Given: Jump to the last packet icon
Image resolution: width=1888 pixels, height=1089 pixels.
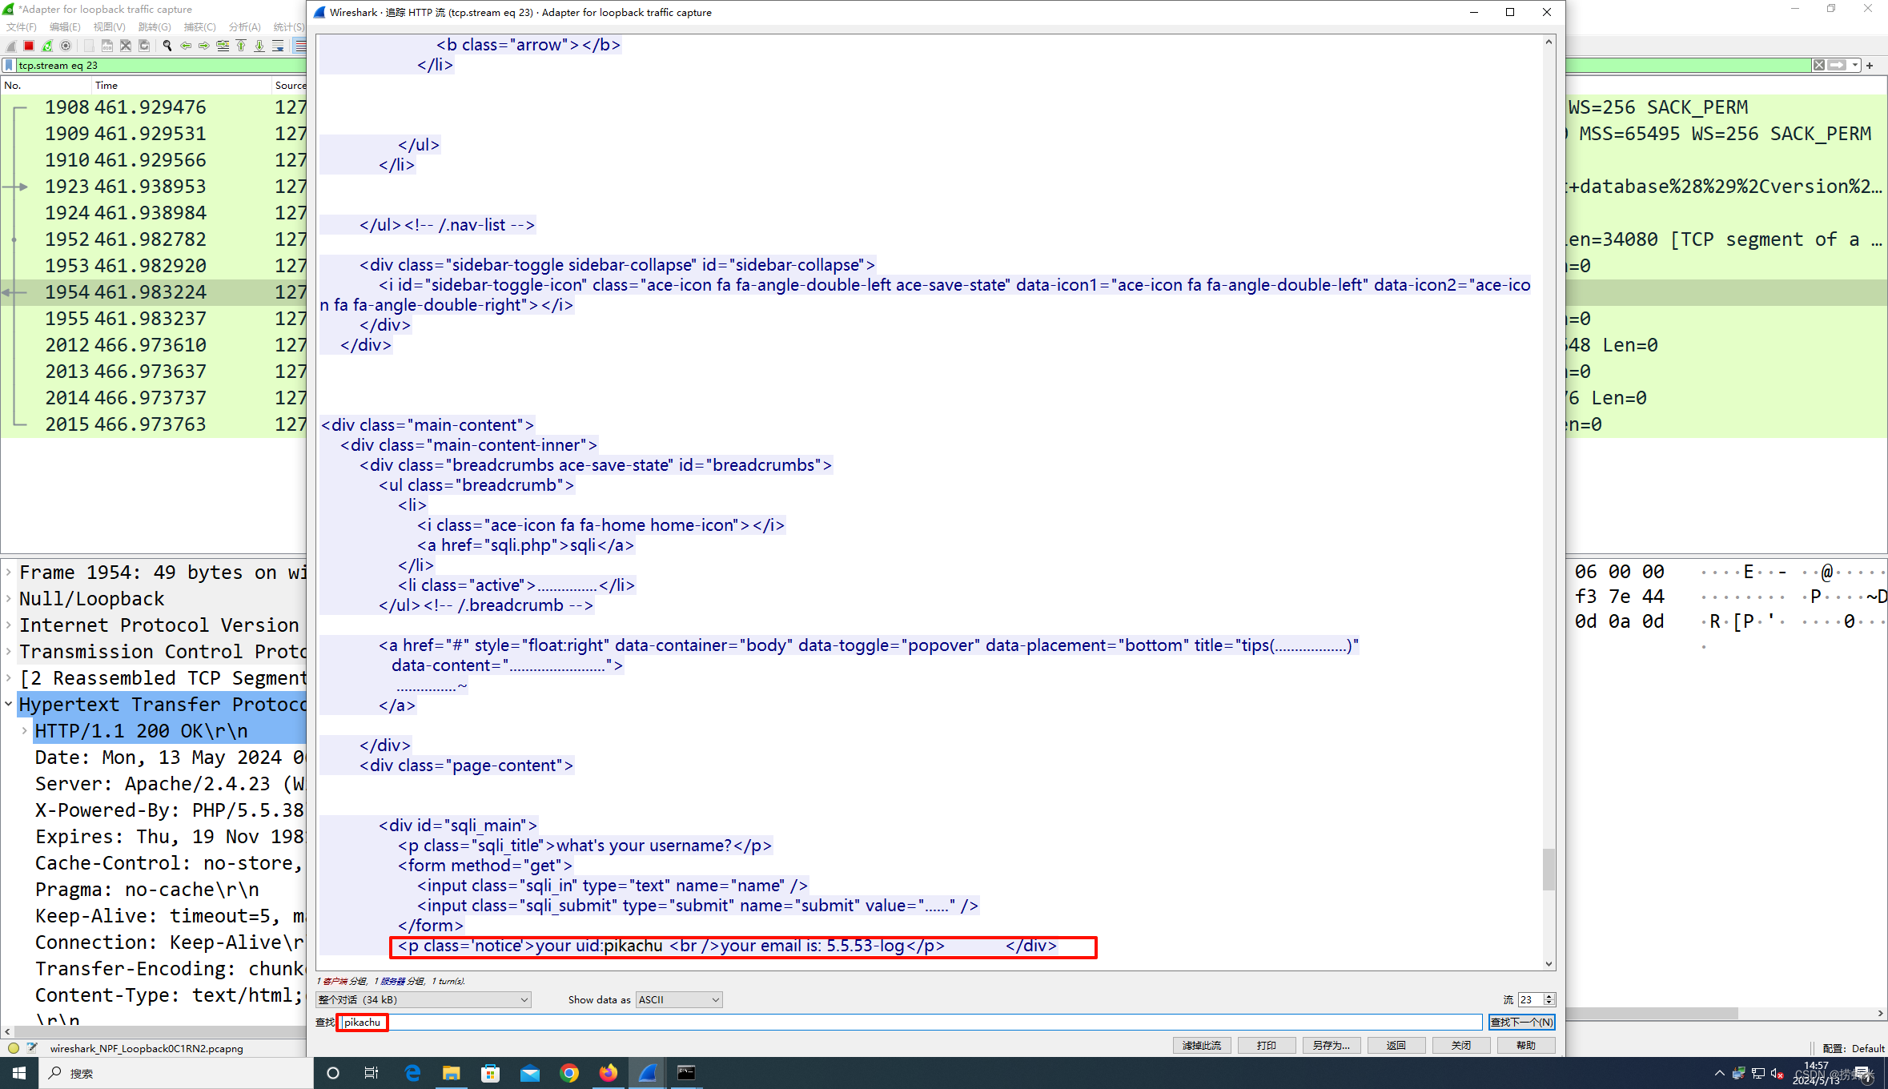Looking at the screenshot, I should coord(259,46).
